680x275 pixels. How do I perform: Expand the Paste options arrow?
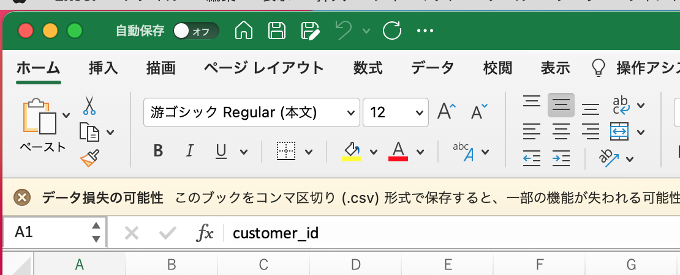(66, 115)
